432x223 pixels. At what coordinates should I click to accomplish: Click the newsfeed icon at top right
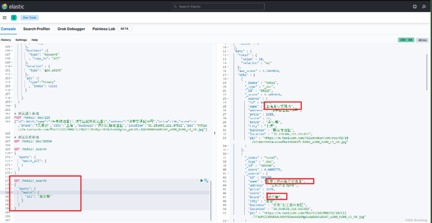425,7
